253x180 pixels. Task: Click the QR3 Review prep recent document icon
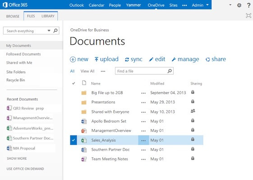click(9, 108)
